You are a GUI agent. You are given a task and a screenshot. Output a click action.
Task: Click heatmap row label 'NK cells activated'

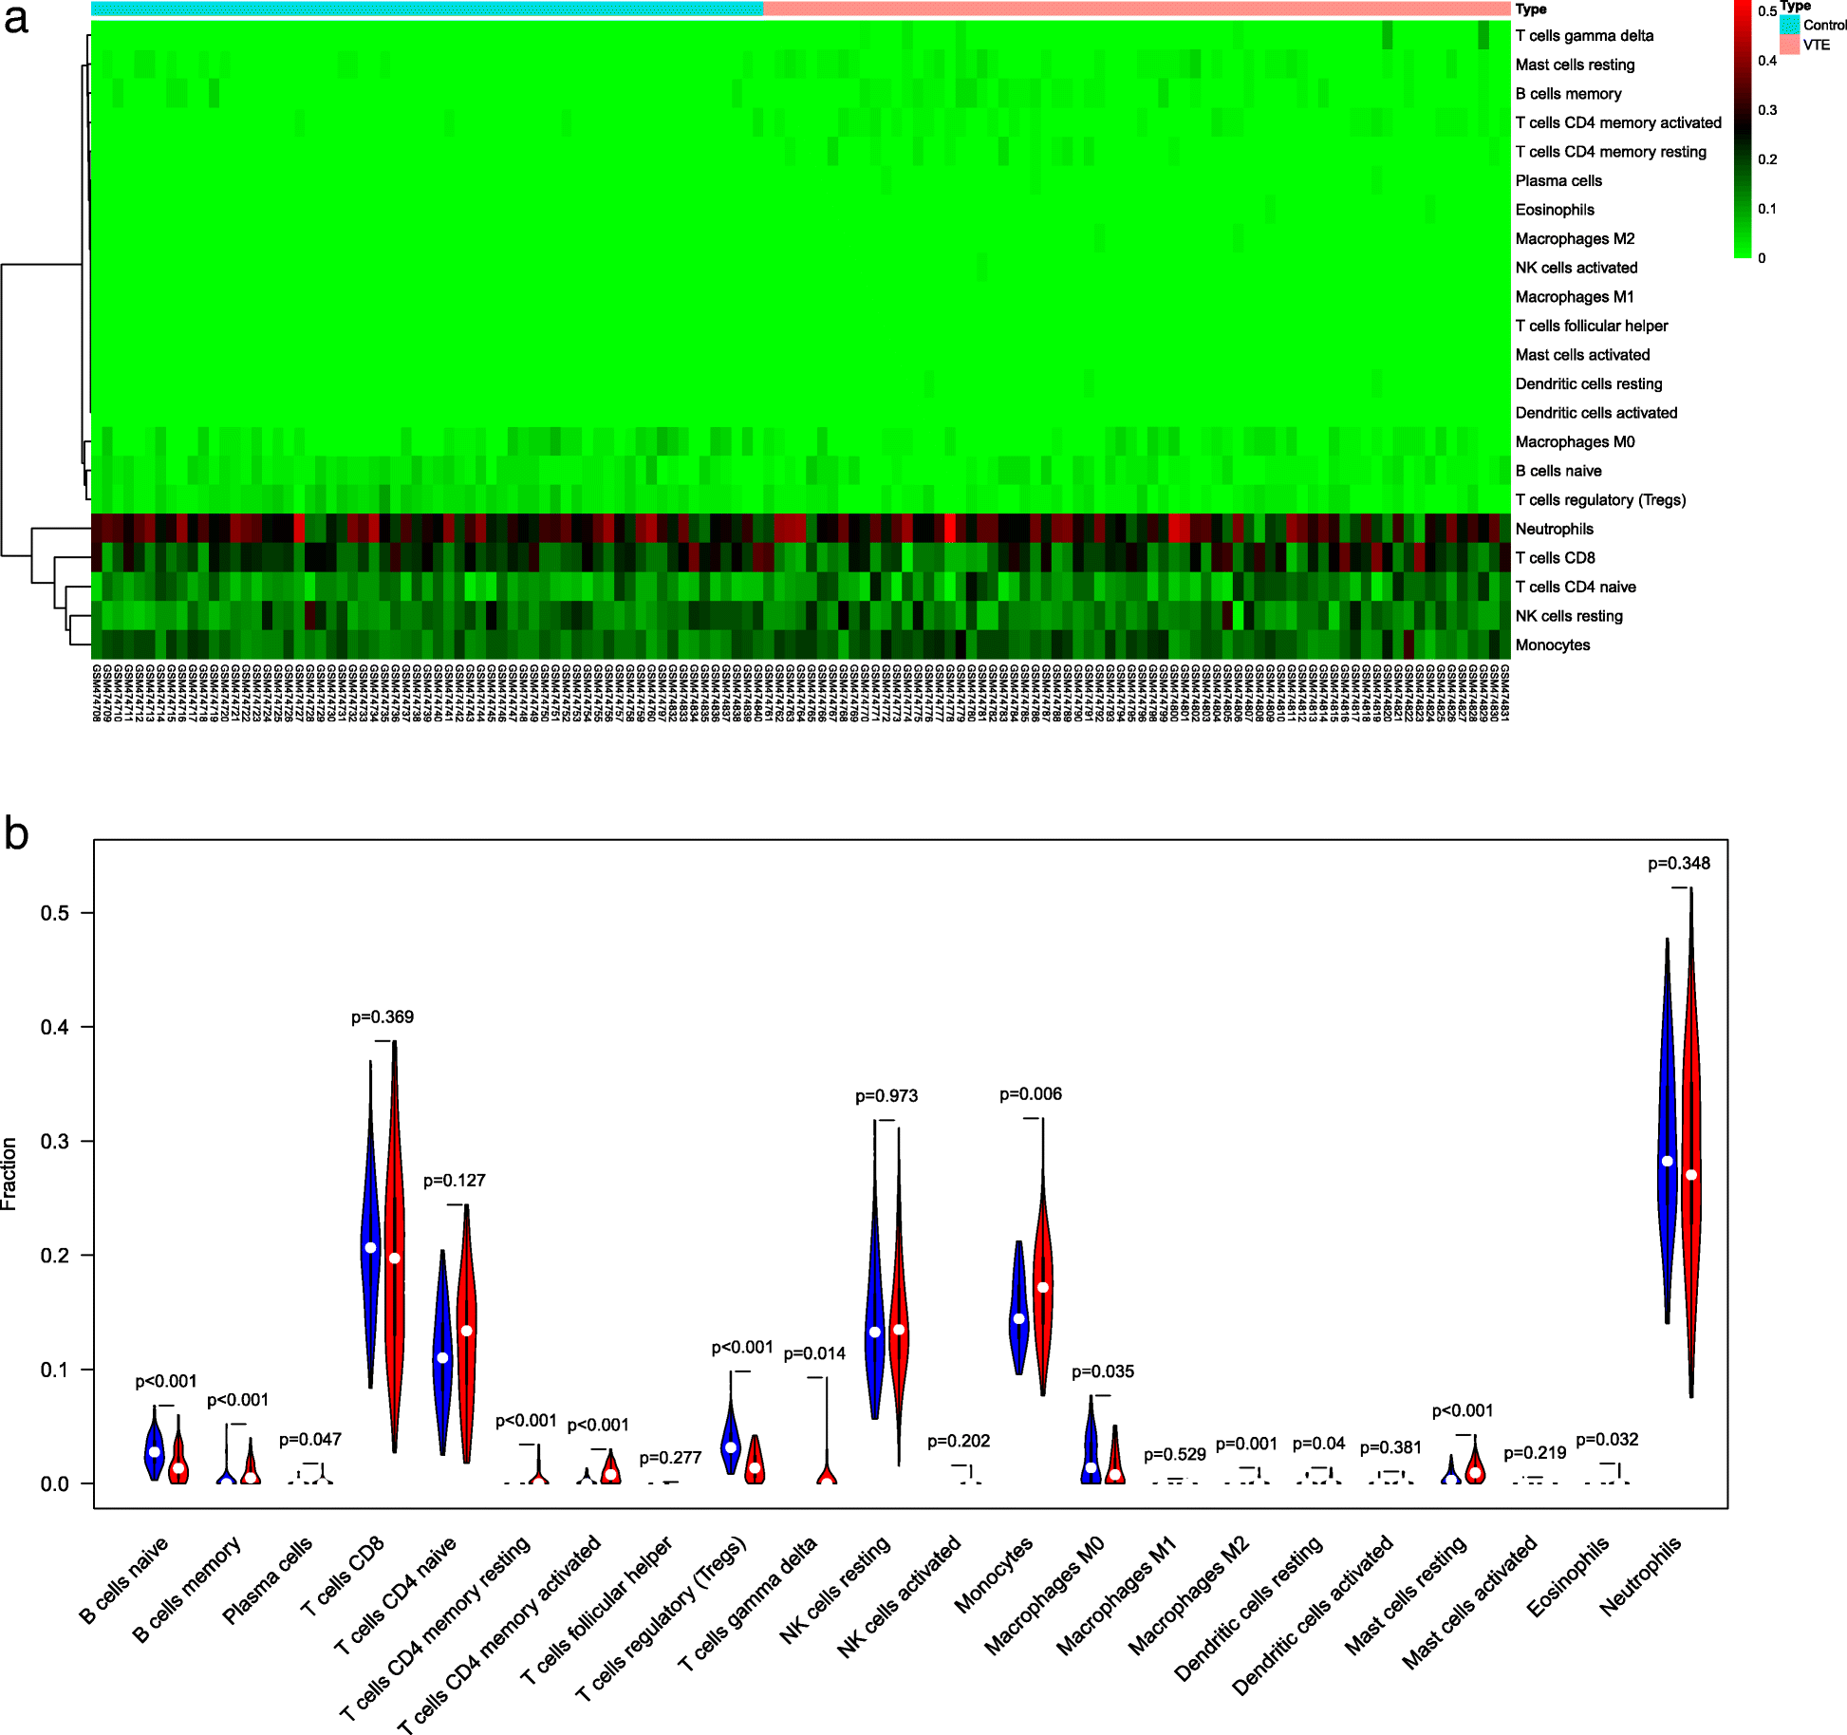tap(1576, 268)
